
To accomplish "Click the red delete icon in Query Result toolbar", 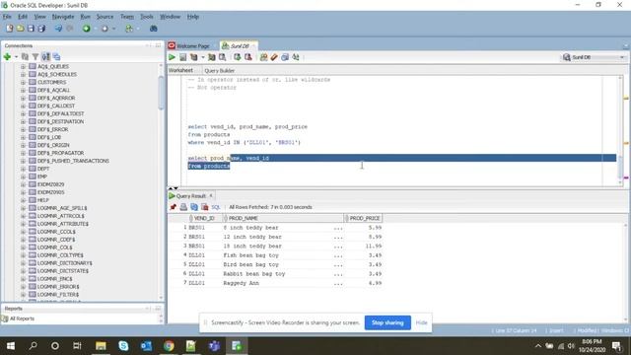I will [x=205, y=207].
